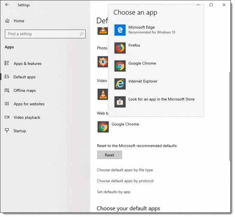Select Look for an app in Microsoft Store
This screenshot has width=235, height=217.
(161, 99)
